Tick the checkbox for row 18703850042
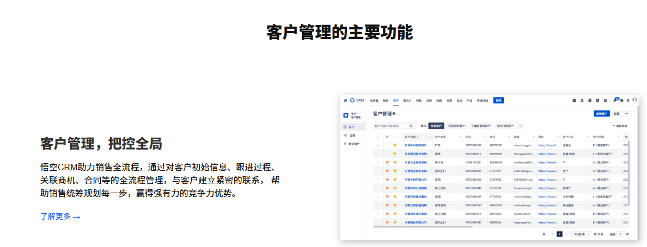This screenshot has height=247, width=647. tap(378, 188)
